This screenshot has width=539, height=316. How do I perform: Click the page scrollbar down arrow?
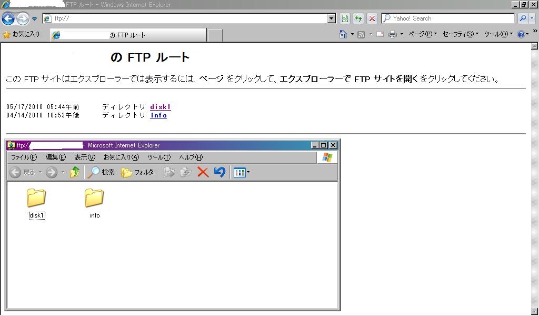(535, 312)
